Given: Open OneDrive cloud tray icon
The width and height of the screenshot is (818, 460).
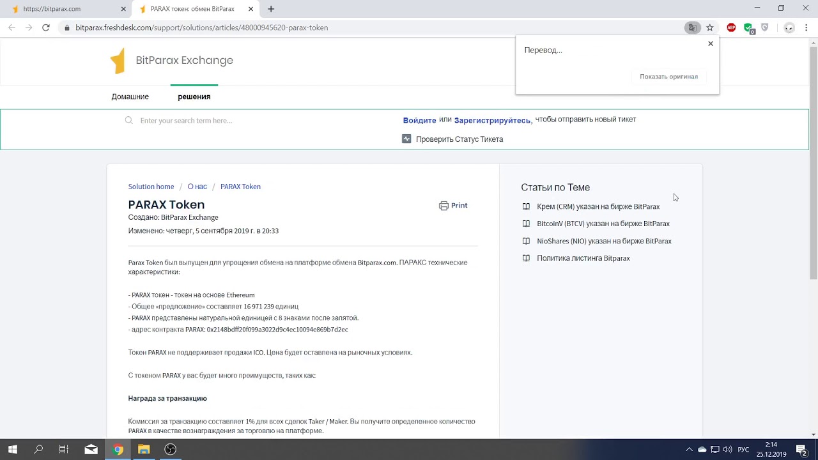Looking at the screenshot, I should click(702, 450).
